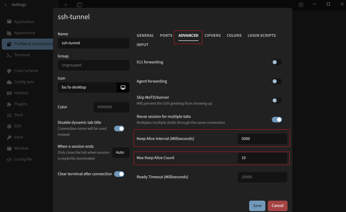Click the Plugins puzzle piece icon
Screen dimensions: 346x212
point(9,104)
